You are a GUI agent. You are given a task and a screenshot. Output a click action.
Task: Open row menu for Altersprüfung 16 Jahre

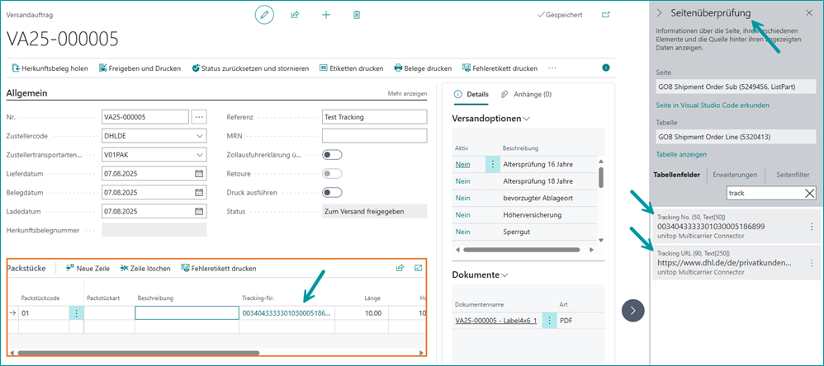pyautogui.click(x=492, y=164)
